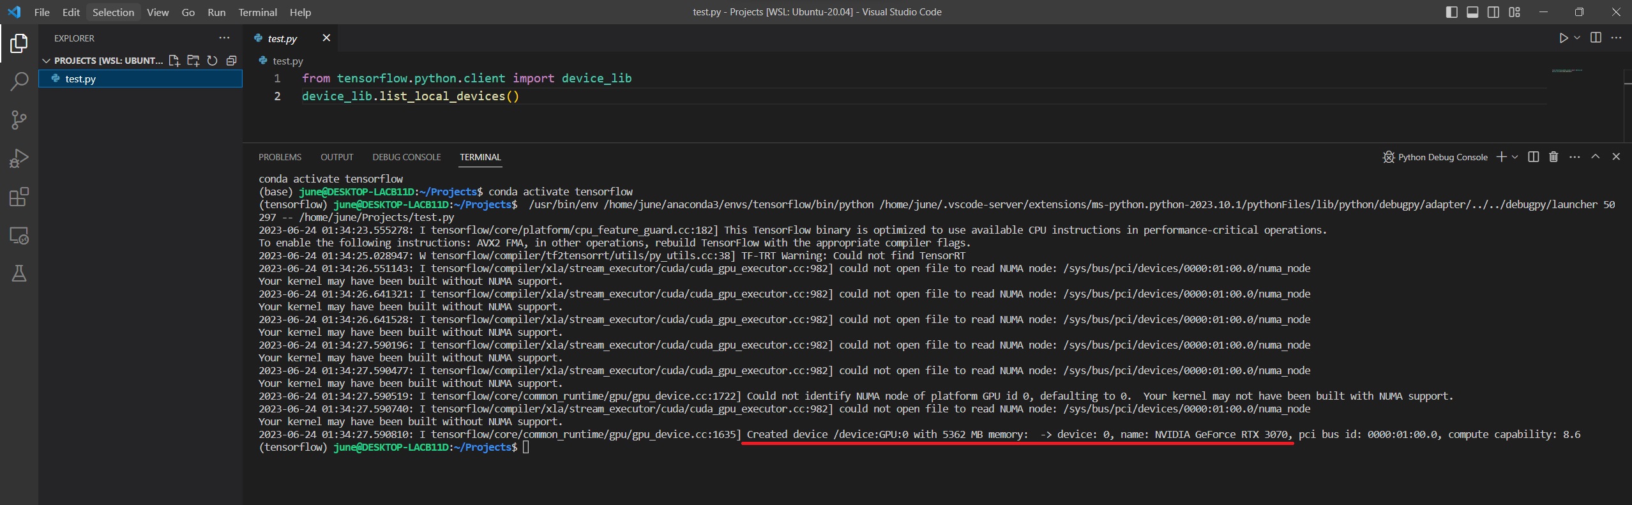Open the Help menu
The image size is (1632, 505).
pos(300,12)
